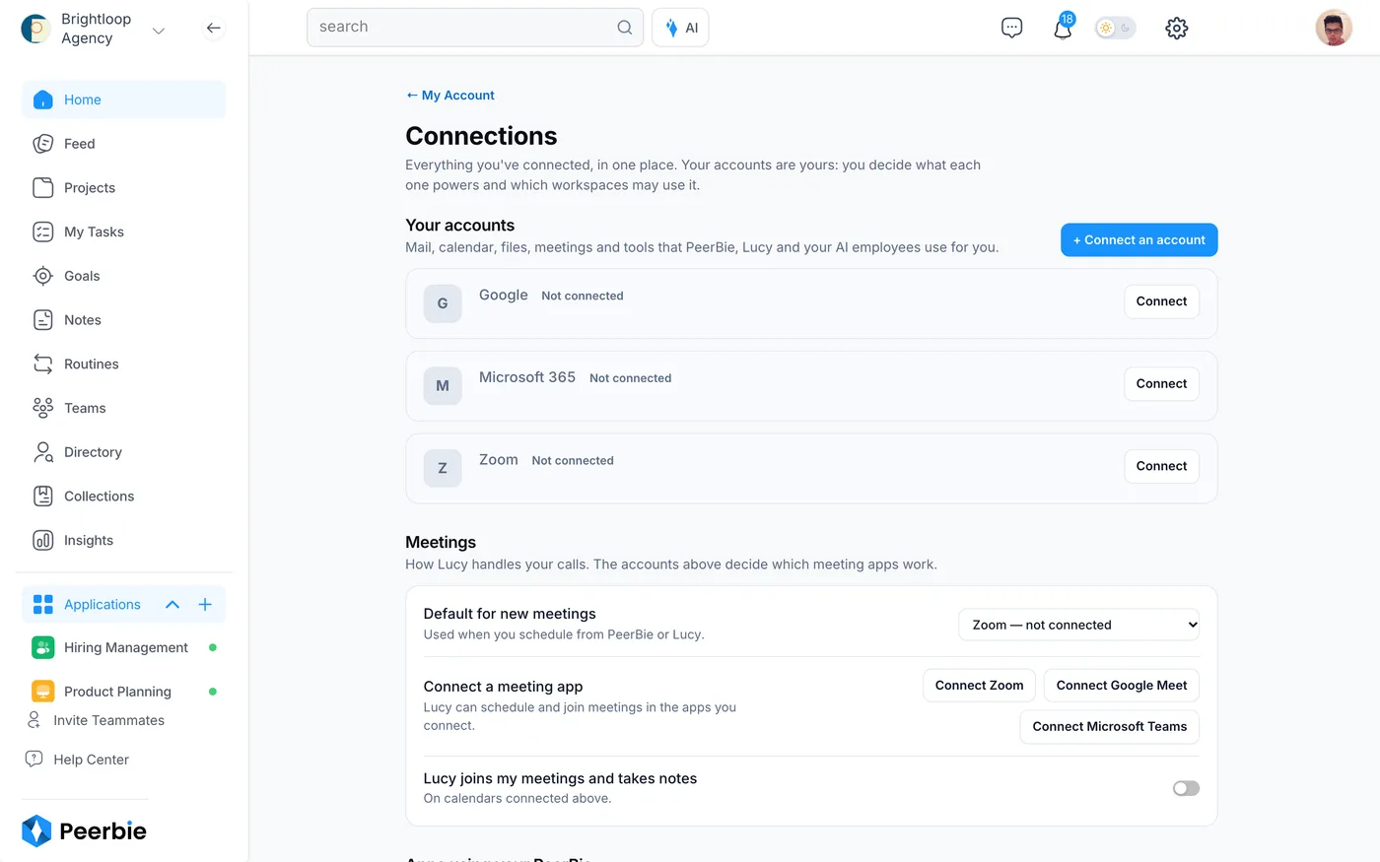Expand Brightloop Agency workspace chevron
Viewport: 1380px width, 862px height.
tap(158, 31)
